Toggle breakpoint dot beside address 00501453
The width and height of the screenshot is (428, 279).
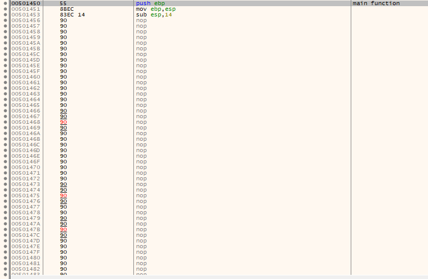tap(5, 15)
